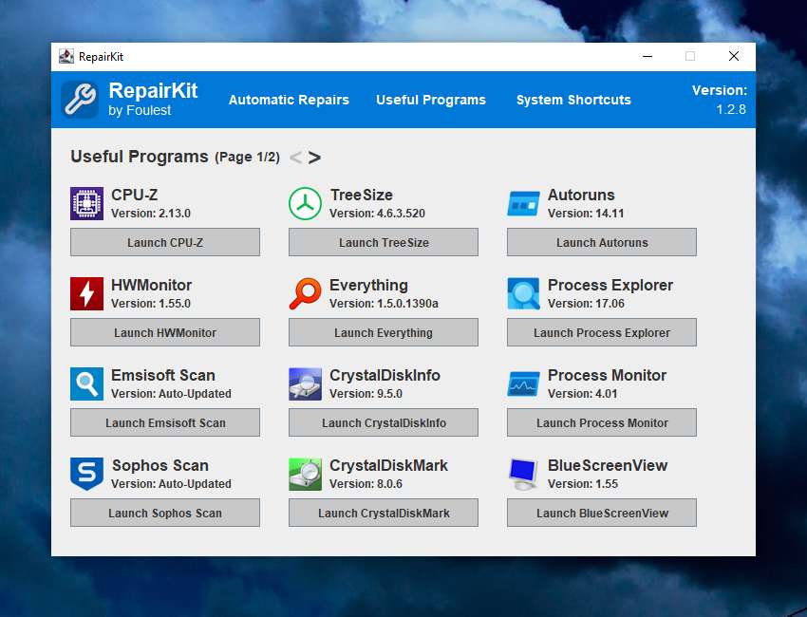
Task: Open the System Shortcuts tab
Action: point(573,100)
